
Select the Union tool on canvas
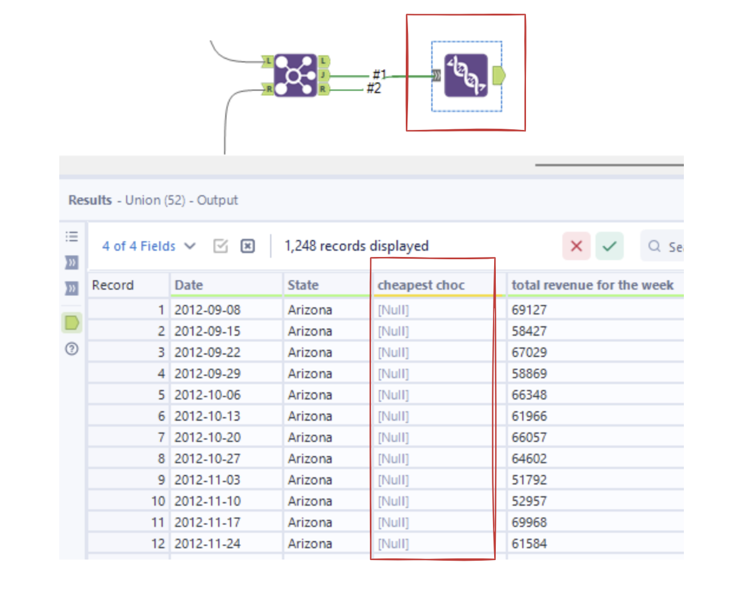[x=466, y=75]
